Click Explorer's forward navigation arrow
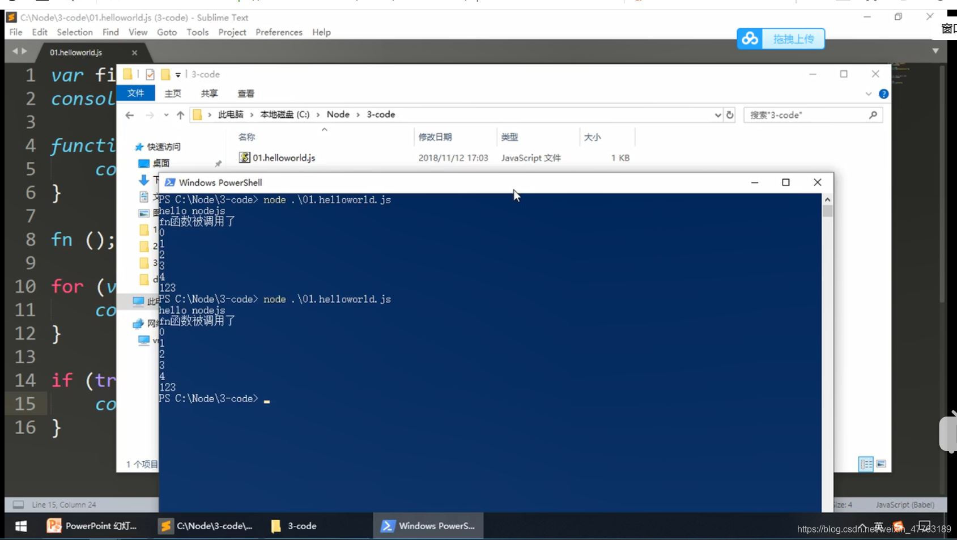This screenshot has height=540, width=957. click(150, 115)
